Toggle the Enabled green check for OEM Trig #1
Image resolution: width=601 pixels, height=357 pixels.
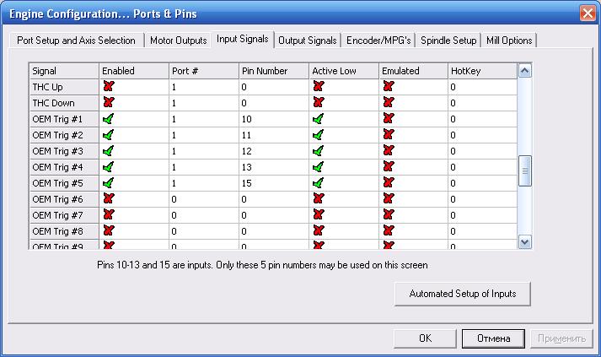(x=108, y=119)
